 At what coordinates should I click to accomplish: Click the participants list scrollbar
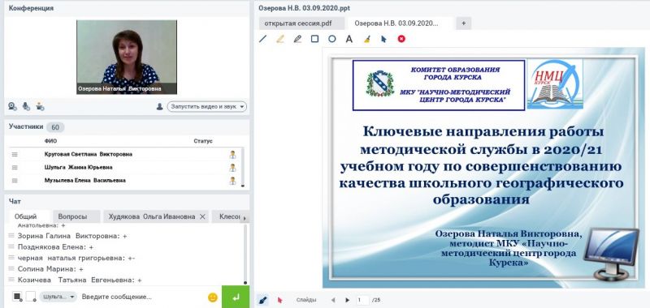point(243,168)
